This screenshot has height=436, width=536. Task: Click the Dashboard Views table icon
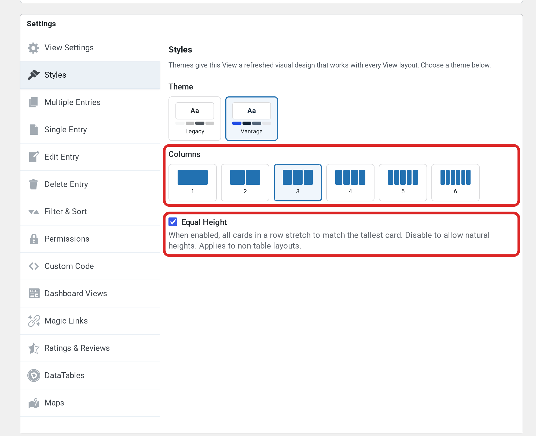[x=34, y=294]
